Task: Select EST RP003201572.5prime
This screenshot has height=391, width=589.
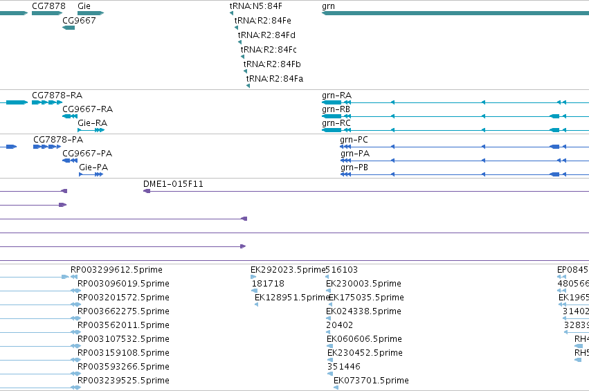Action: coord(123,298)
